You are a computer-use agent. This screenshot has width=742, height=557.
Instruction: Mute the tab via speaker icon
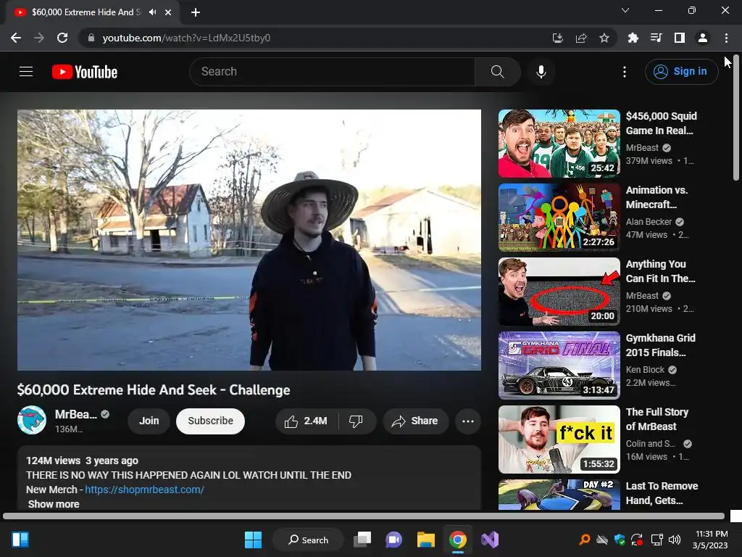click(152, 12)
